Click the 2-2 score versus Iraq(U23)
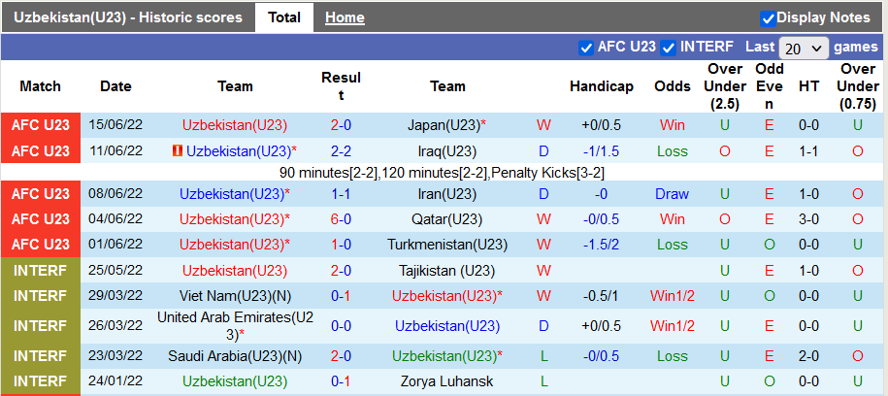Viewport: 888px width, 396px height. 341,151
